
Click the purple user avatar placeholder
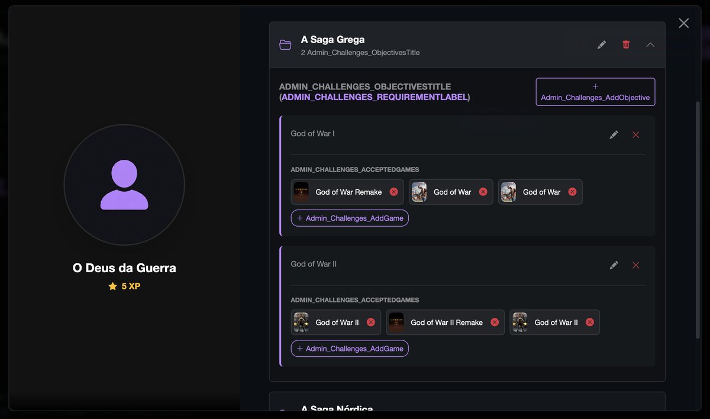point(124,185)
